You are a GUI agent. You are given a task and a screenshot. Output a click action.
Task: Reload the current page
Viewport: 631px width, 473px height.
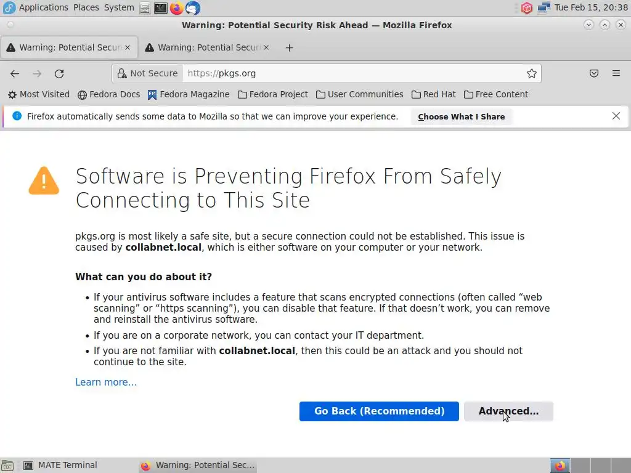coord(59,73)
